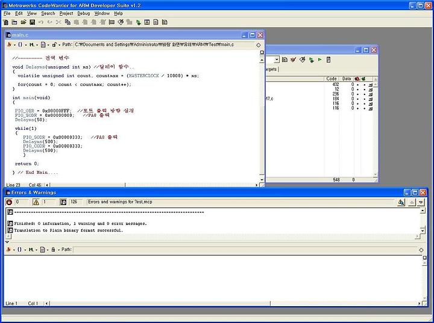Click the Open file icon in main toolbar

(24, 22)
